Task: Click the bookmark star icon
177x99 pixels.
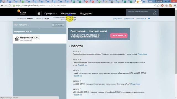Action: point(158,5)
